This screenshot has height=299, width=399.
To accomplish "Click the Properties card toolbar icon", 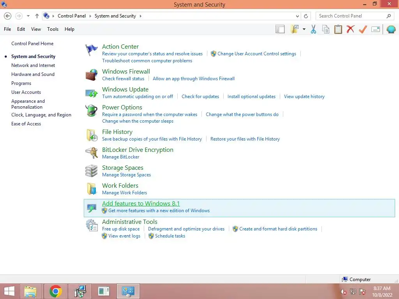I will pyautogui.click(x=376, y=29).
